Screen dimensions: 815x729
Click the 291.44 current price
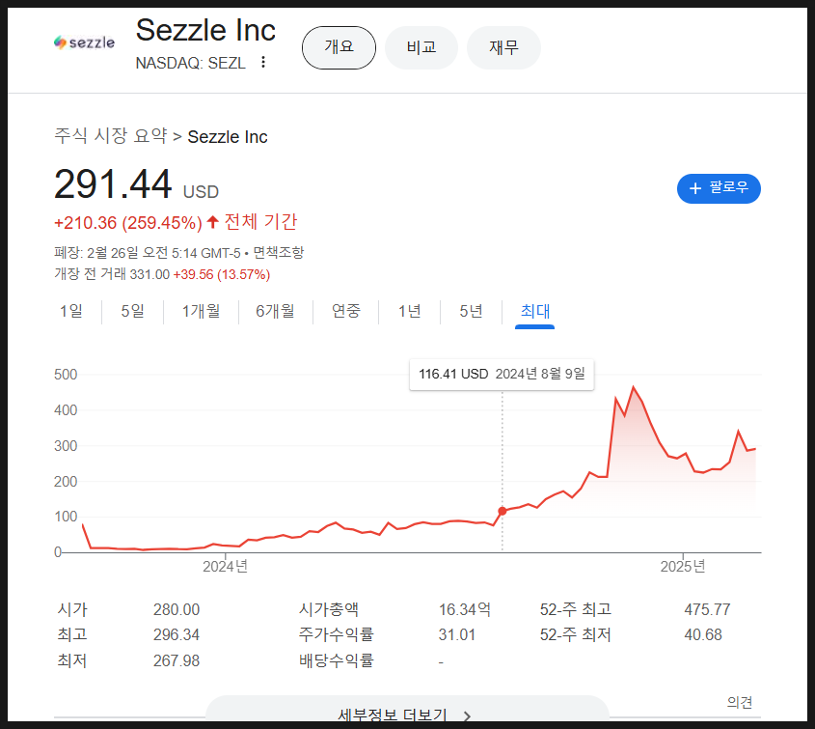(x=113, y=184)
